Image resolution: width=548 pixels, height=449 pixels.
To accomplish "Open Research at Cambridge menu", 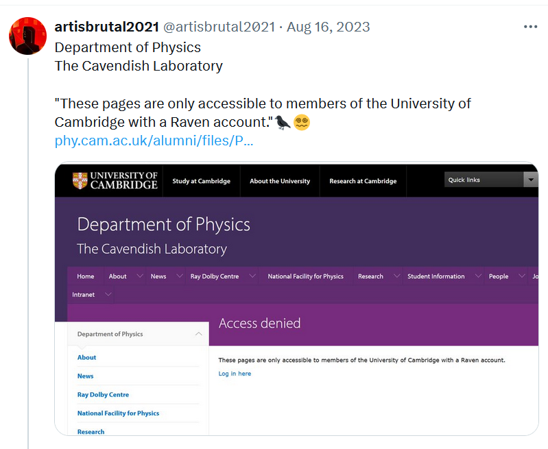I will point(363,181).
